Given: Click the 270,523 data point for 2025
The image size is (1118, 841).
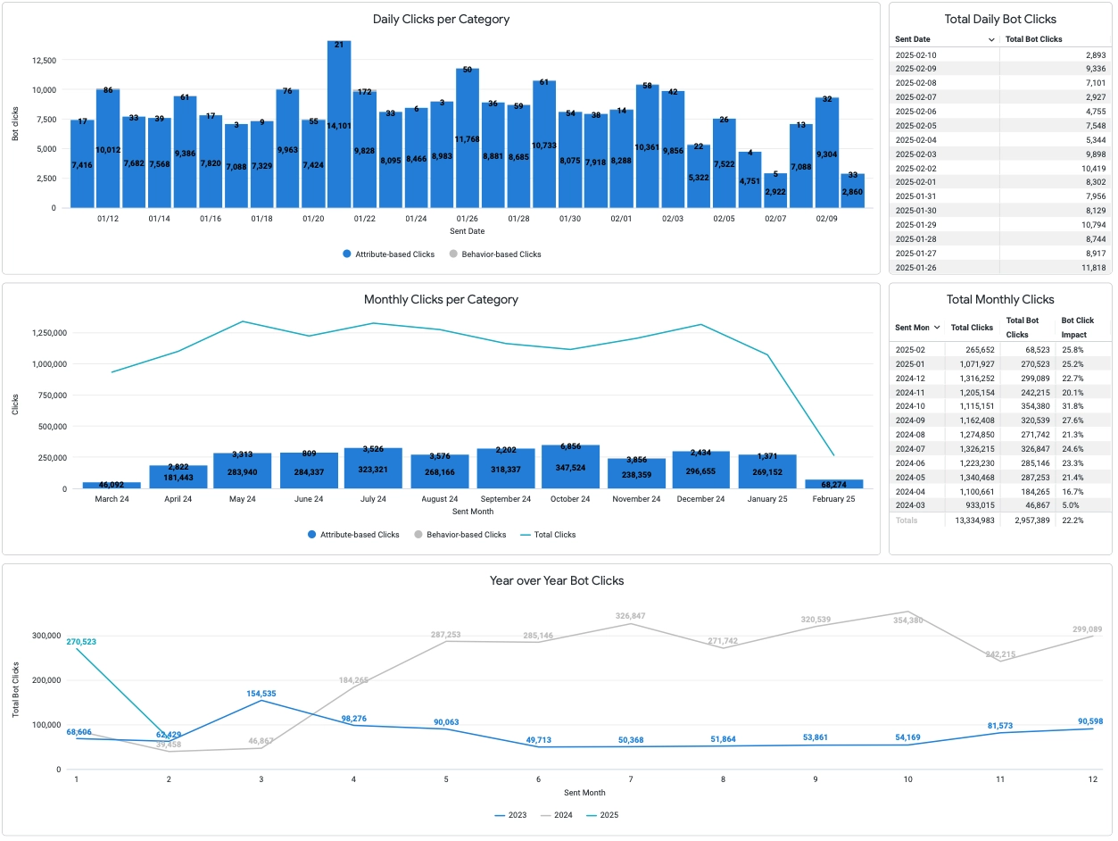Looking at the screenshot, I should (x=77, y=648).
